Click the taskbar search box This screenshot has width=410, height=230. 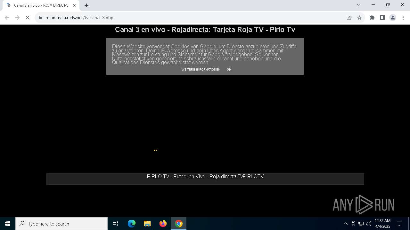coord(61,224)
